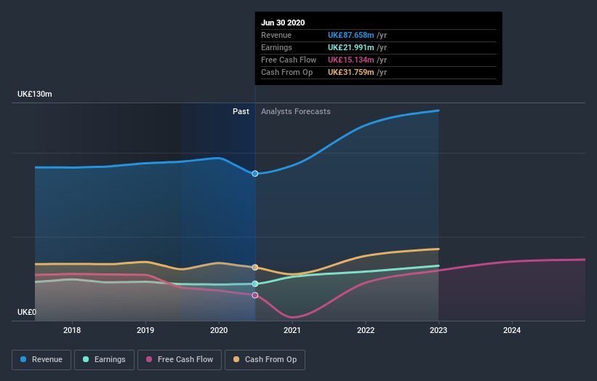This screenshot has width=597, height=381.
Task: Toggle the Cash From Op legend button
Action: (x=265, y=360)
